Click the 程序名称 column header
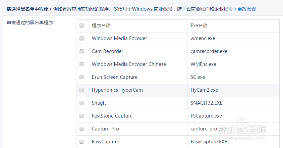This screenshot has height=148, width=283. 101,25
